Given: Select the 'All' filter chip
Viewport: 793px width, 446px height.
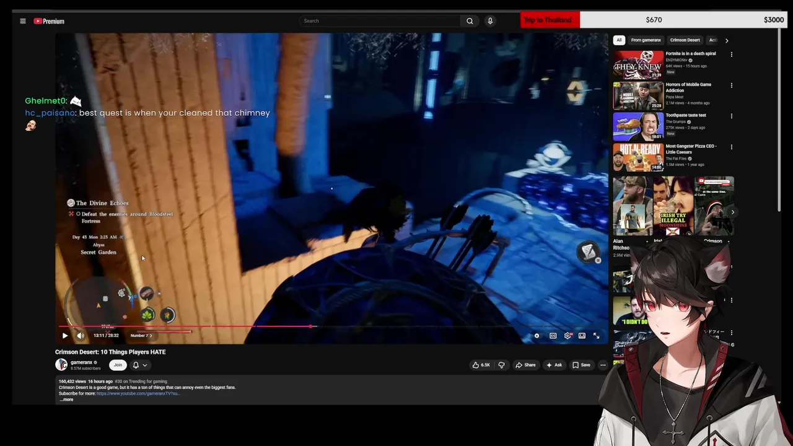Looking at the screenshot, I should (619, 40).
